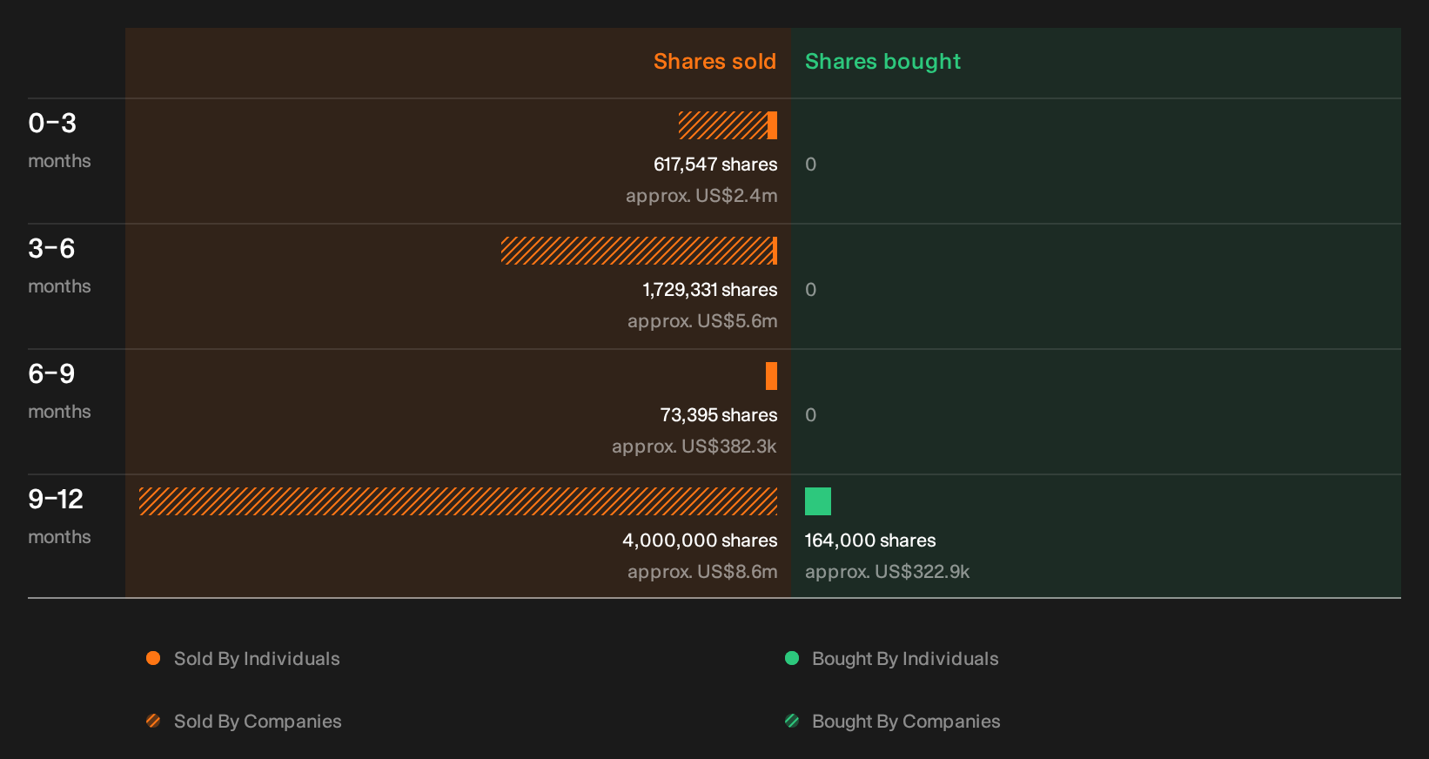Image resolution: width=1429 pixels, height=759 pixels.
Task: Click the bought 0 in the 6-9 months row
Action: [x=810, y=415]
